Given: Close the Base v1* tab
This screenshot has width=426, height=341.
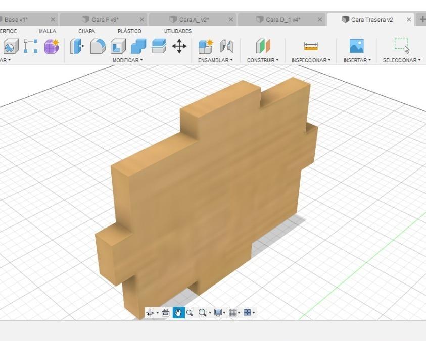Looking at the screenshot, I should (53, 20).
